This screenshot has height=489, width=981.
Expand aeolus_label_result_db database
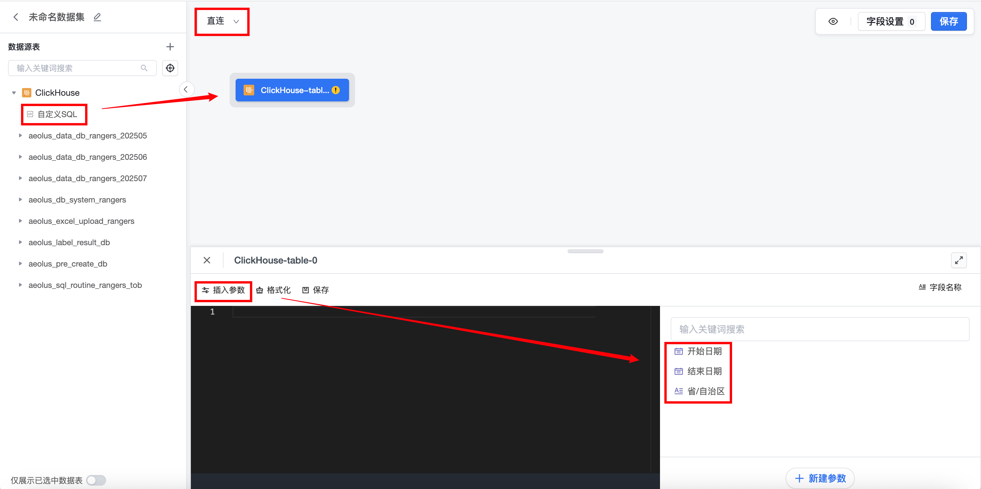coord(21,242)
